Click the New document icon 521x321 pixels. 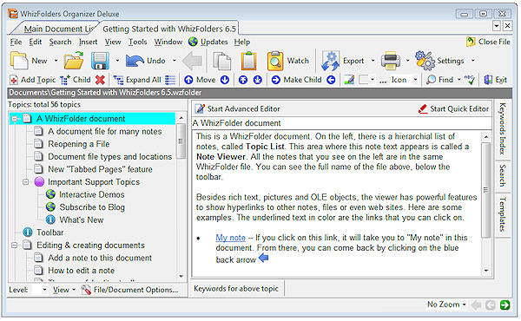click(x=19, y=61)
